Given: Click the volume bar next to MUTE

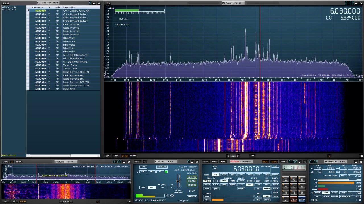Looking at the screenshot, I should [x=232, y=200].
